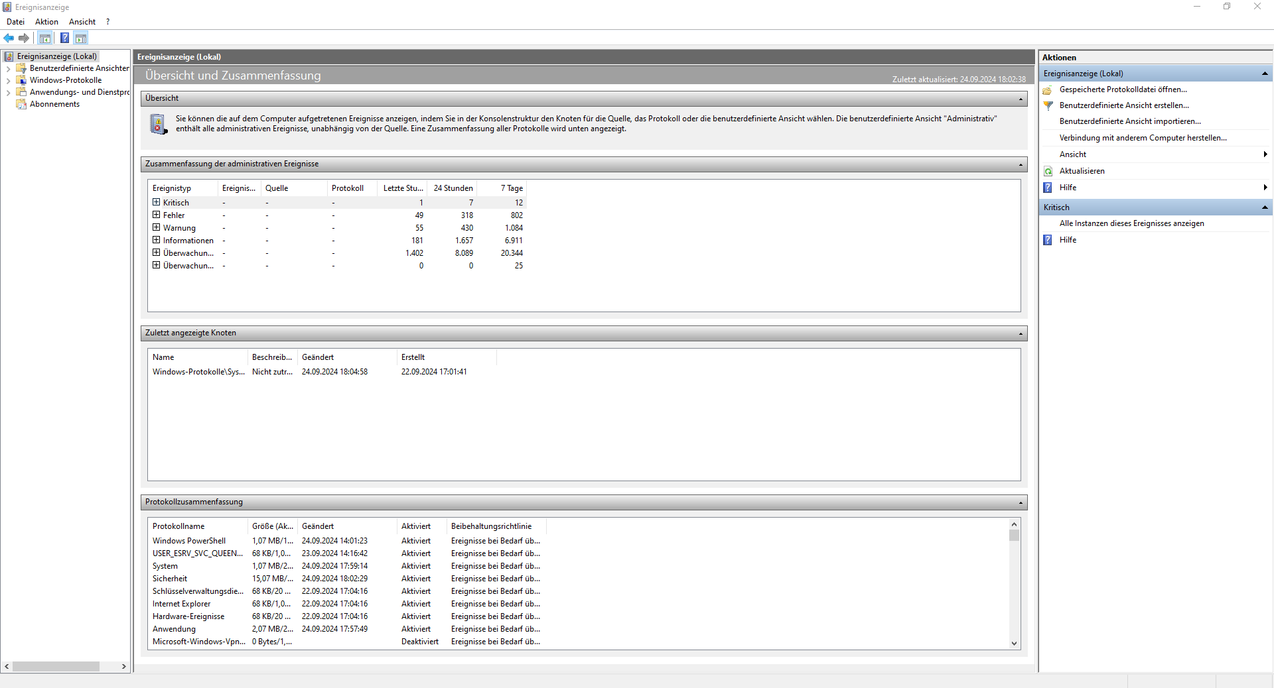The image size is (1274, 688).
Task: Click Benutzerdefinierte Ansicht erstellen filter icon
Action: tap(1048, 105)
